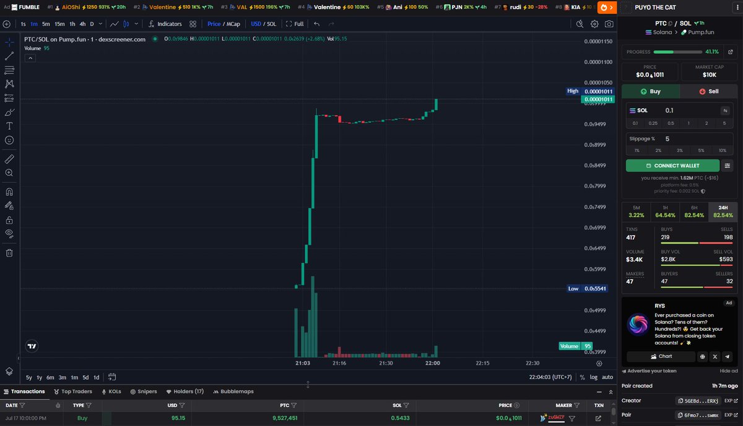Set chart interval to 1s

click(x=24, y=24)
